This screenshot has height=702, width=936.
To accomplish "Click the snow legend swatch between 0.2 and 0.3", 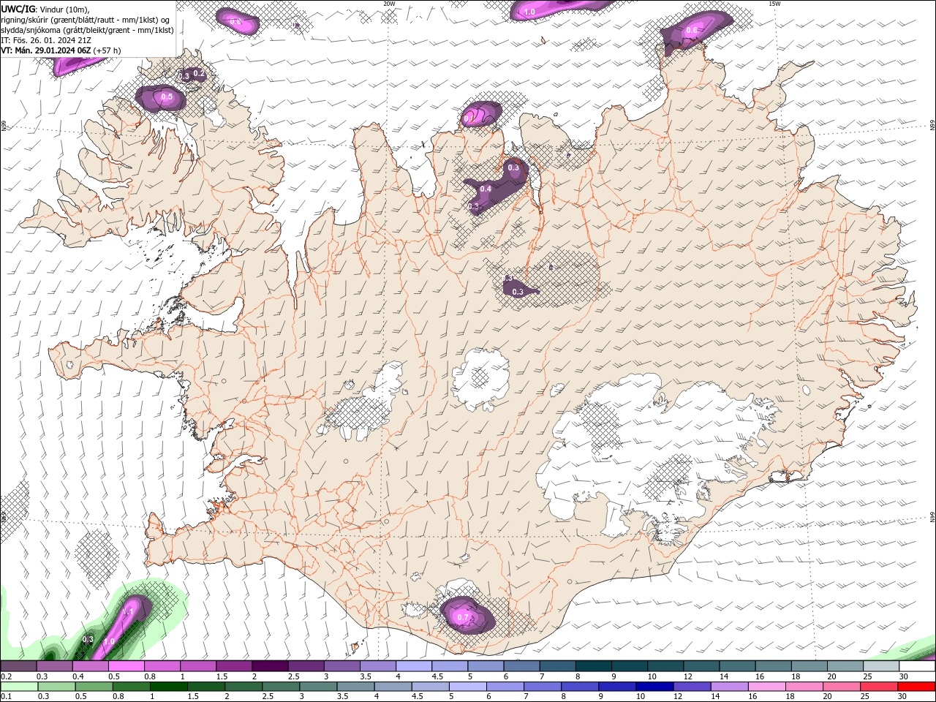I will click(18, 666).
